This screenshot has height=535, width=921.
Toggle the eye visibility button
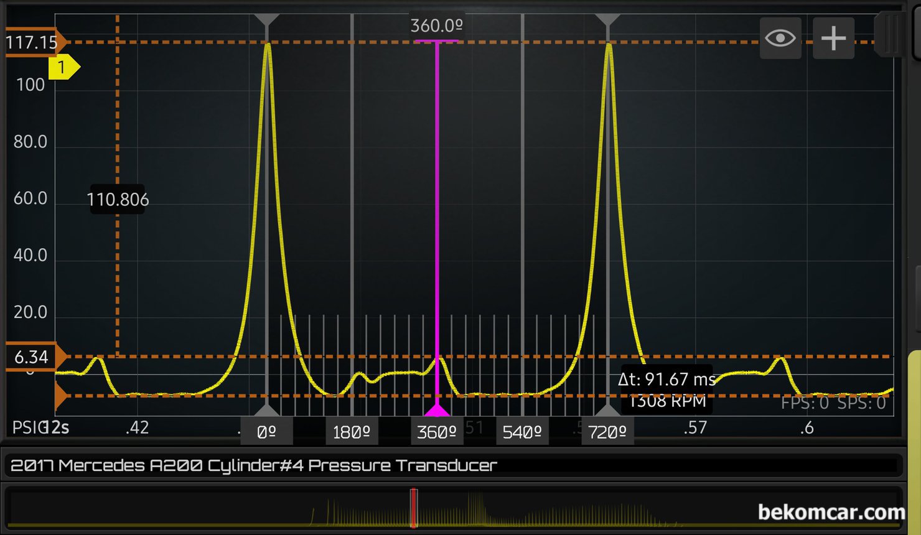point(780,39)
